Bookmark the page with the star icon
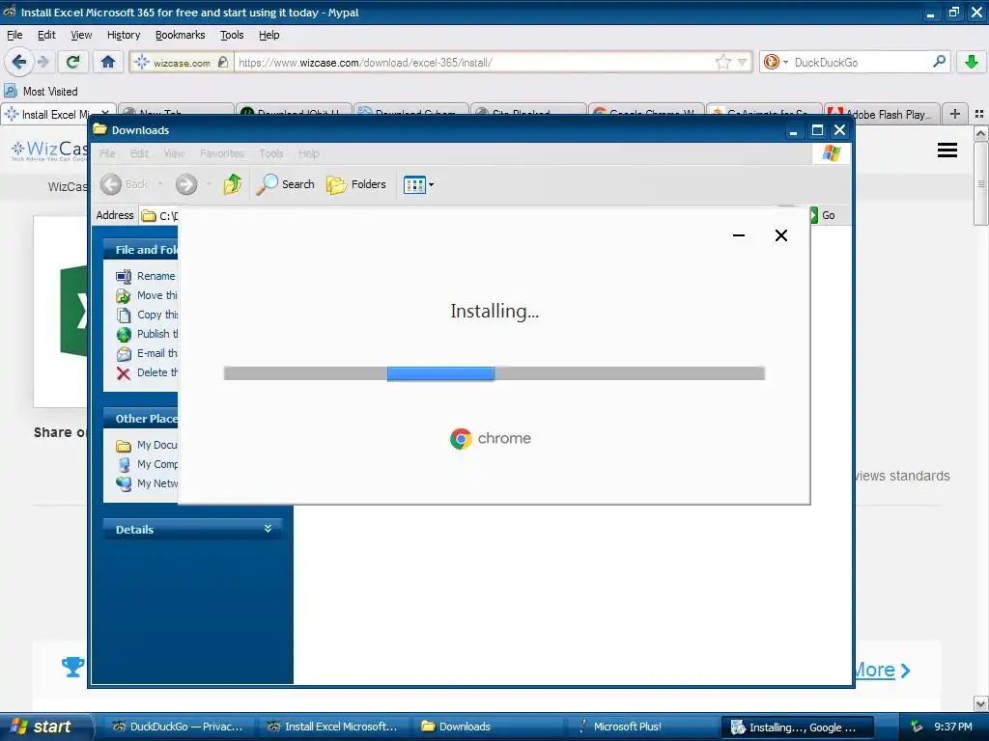 (723, 62)
